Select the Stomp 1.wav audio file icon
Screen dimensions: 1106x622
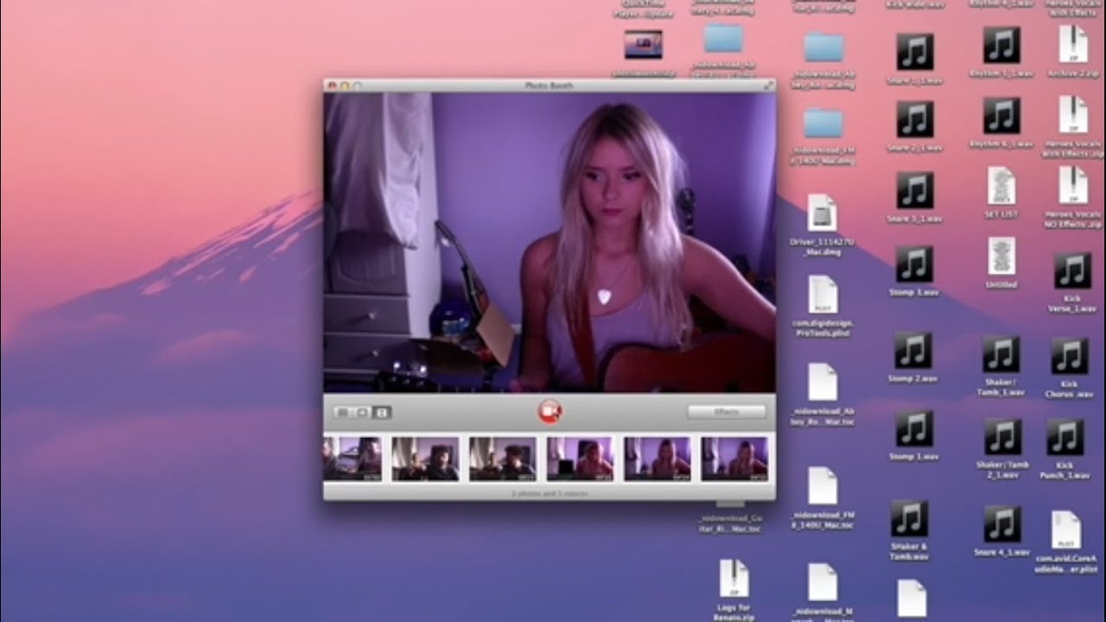coord(913,428)
